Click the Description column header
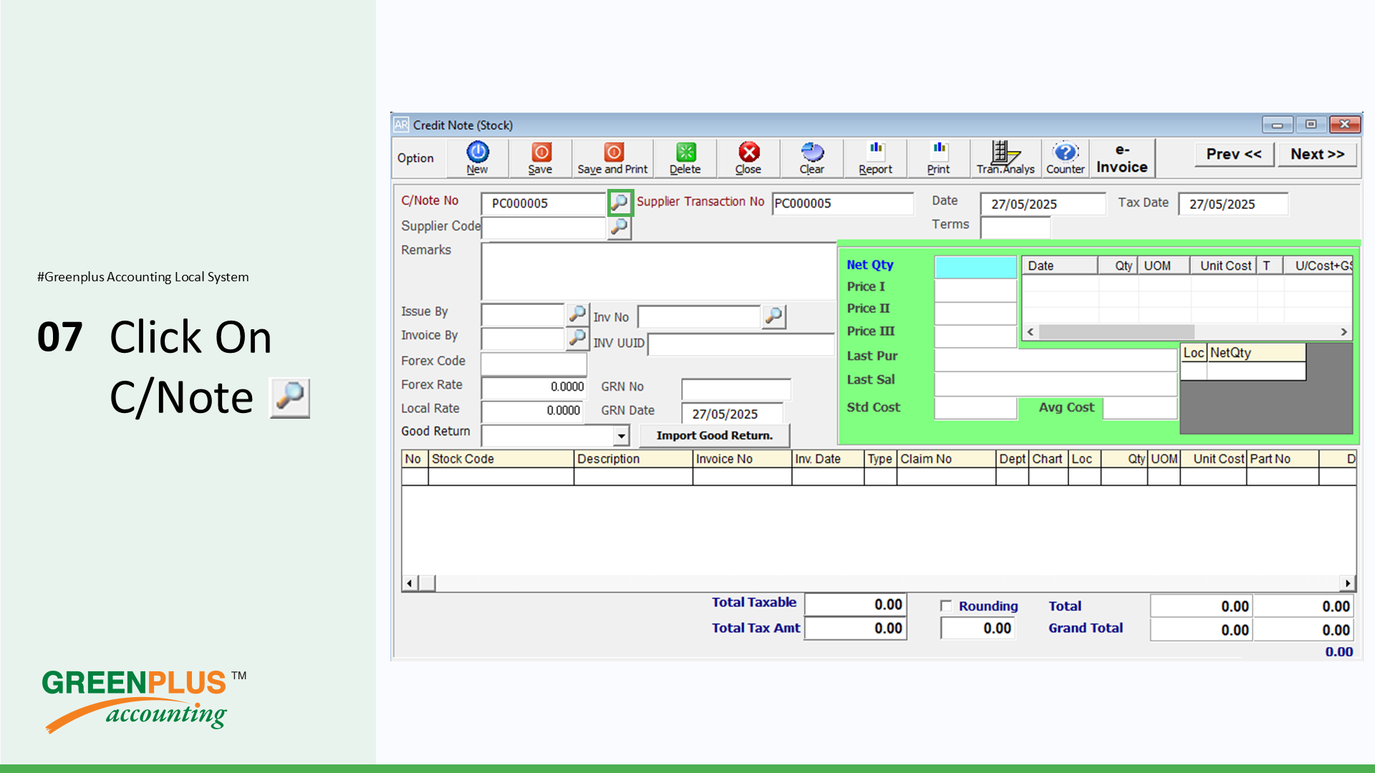This screenshot has width=1375, height=773. click(633, 459)
